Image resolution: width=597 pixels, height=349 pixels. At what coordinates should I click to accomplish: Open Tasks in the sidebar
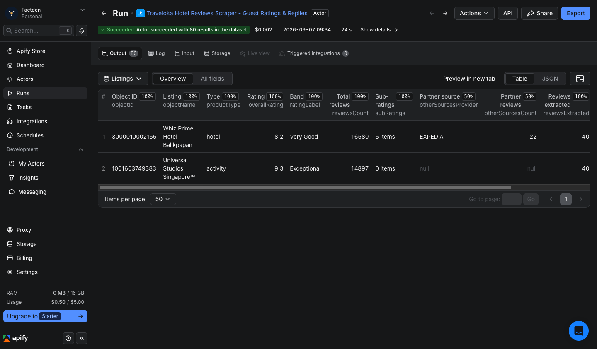tap(46, 107)
